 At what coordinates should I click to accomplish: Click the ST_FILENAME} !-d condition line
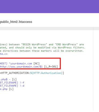point(12,86)
